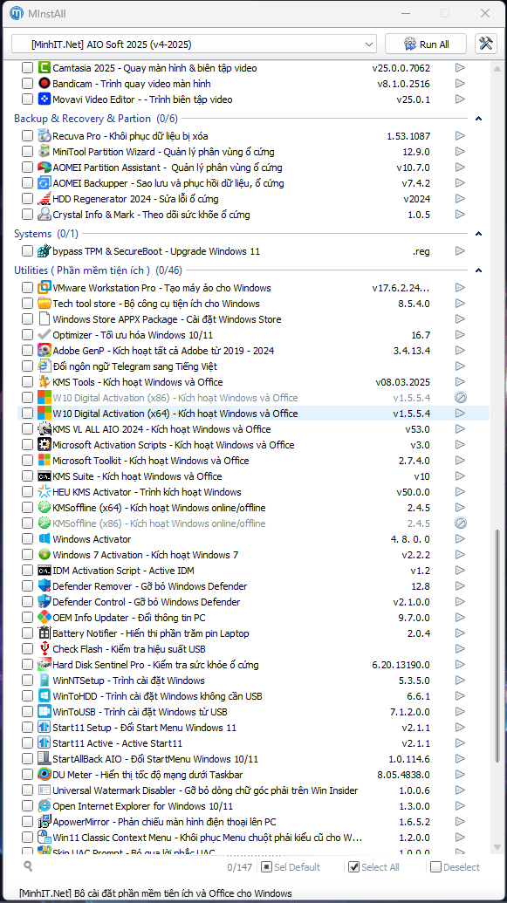507x903 pixels.
Task: Click the Camtasia 2025 green icon
Action: [45, 68]
